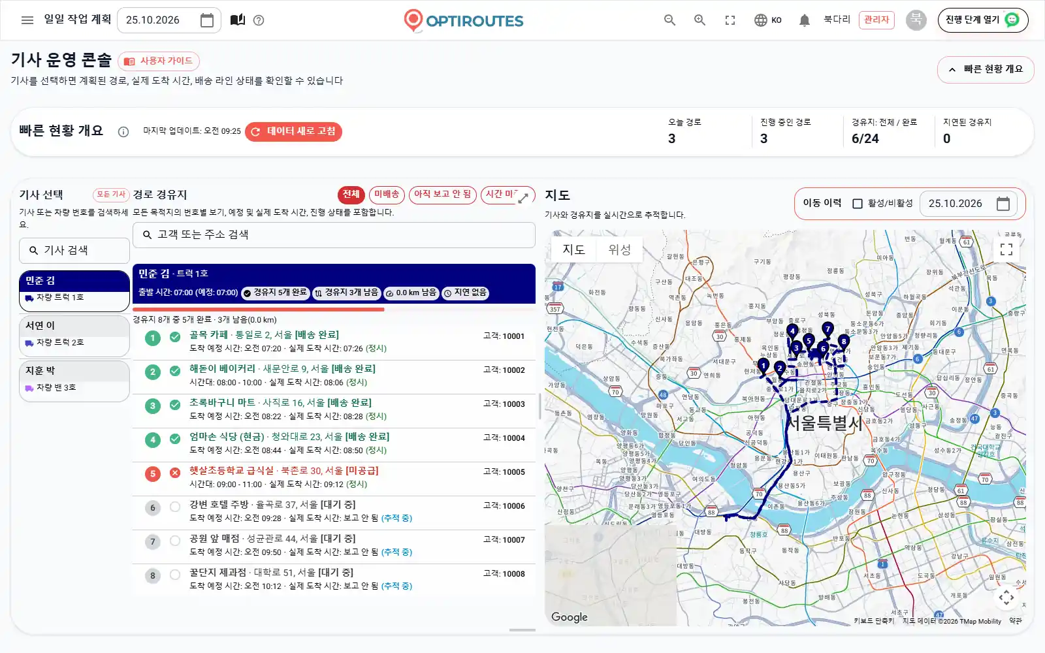Toggle the 활성/비활성 checkbox
The image size is (1045, 653).
(858, 204)
